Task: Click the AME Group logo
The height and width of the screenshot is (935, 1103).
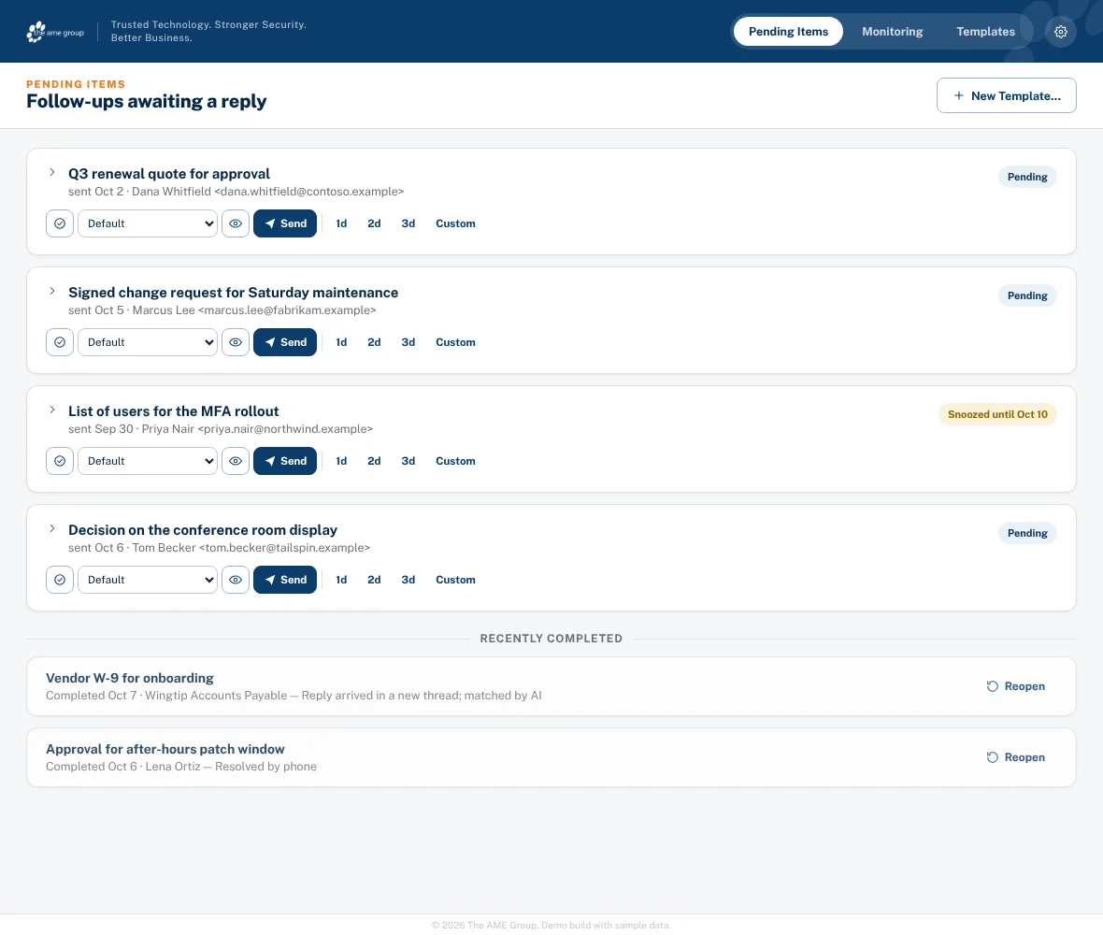Action: tap(55, 32)
